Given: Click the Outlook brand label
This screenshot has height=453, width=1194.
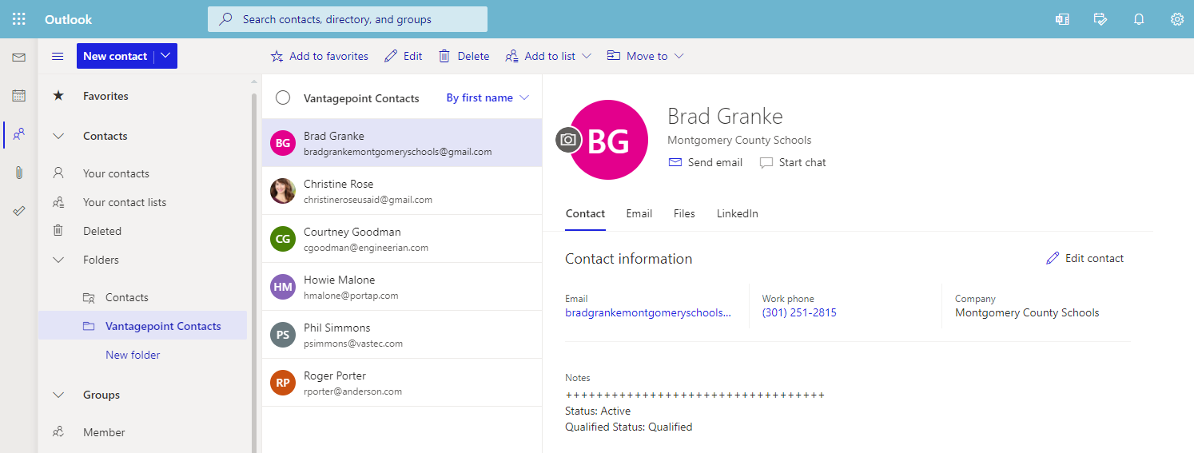Looking at the screenshot, I should pyautogui.click(x=69, y=19).
